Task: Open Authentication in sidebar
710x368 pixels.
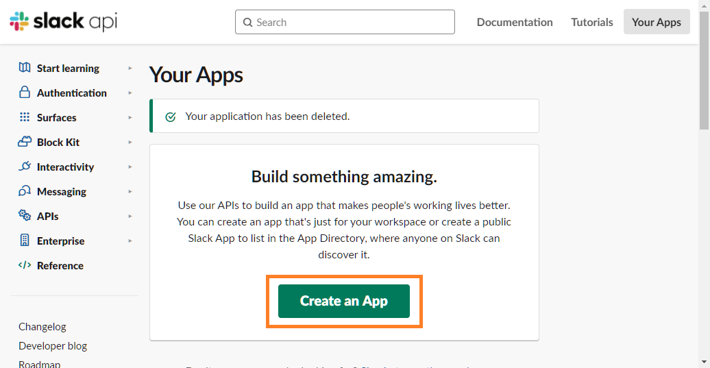Action: coord(71,93)
